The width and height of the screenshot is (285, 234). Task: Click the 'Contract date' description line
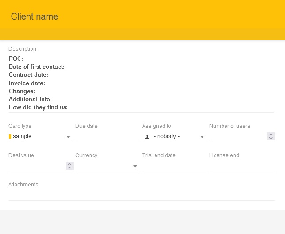point(28,75)
